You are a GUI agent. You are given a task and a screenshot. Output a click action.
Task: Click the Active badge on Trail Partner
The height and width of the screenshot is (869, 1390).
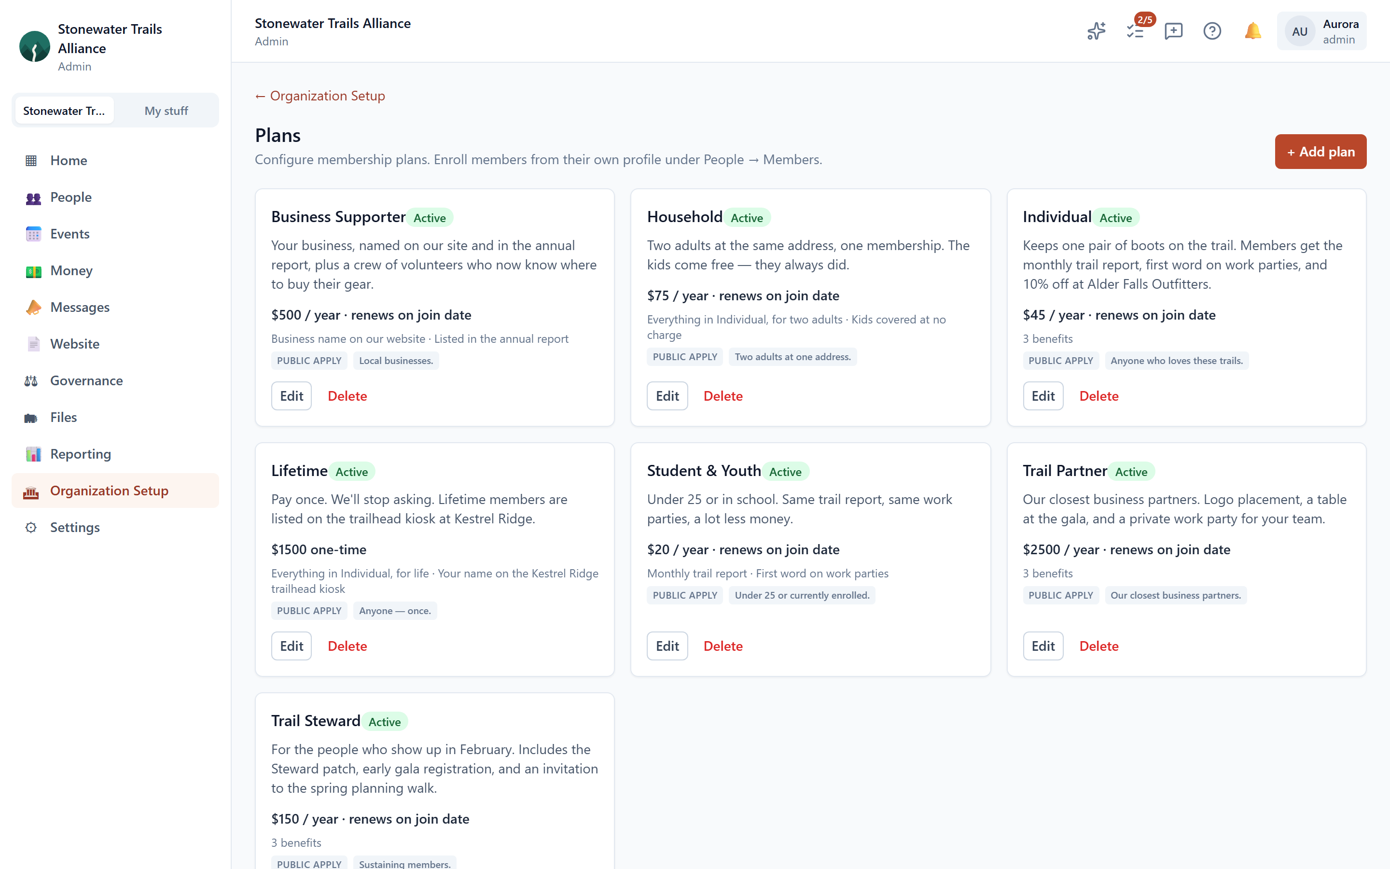1131,471
